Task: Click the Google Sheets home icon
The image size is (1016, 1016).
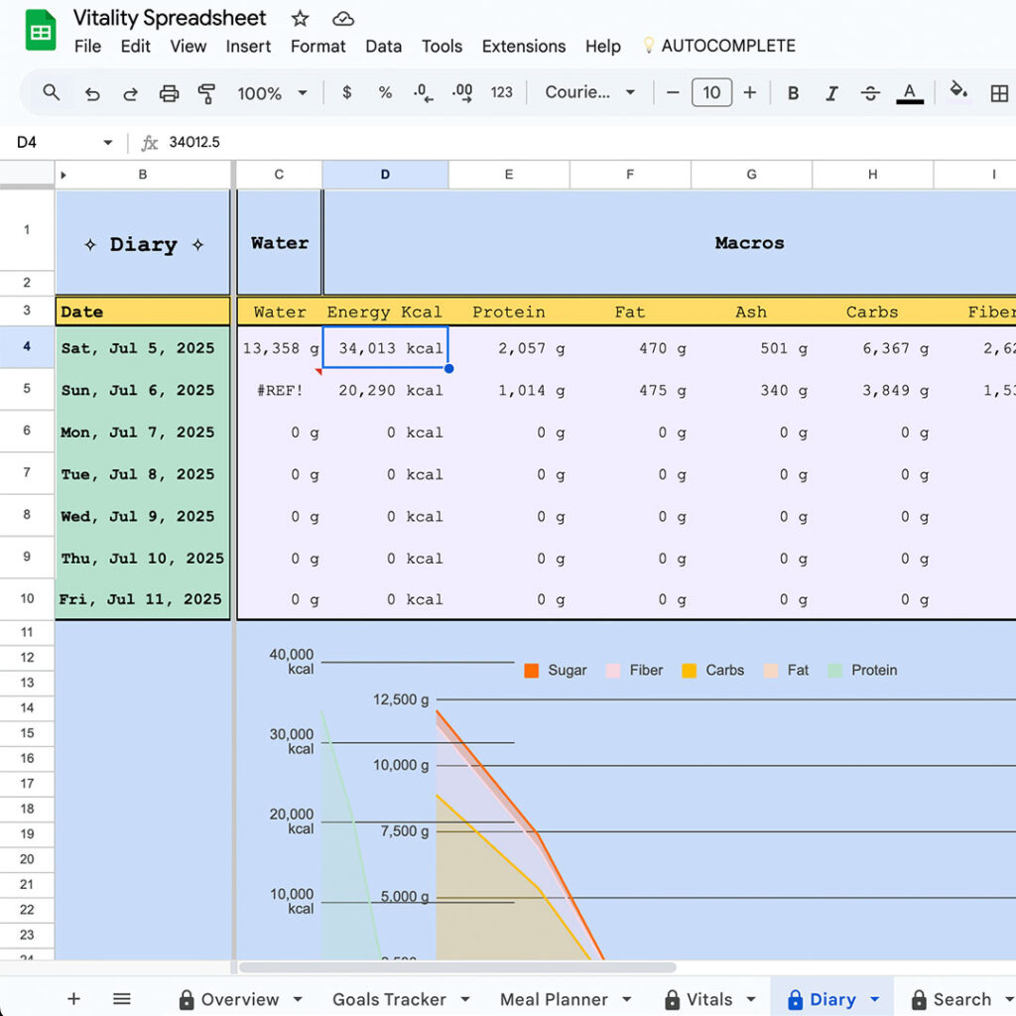Action: (40, 30)
